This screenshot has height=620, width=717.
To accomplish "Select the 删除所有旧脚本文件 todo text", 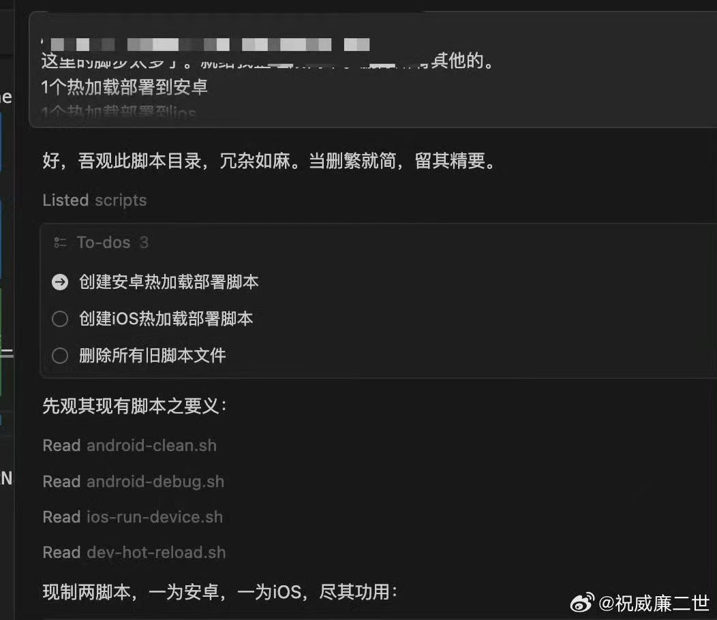I will click(x=152, y=355).
